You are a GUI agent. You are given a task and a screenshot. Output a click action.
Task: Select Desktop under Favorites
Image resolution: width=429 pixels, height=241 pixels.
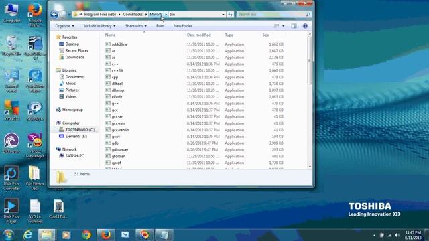[x=72, y=44]
